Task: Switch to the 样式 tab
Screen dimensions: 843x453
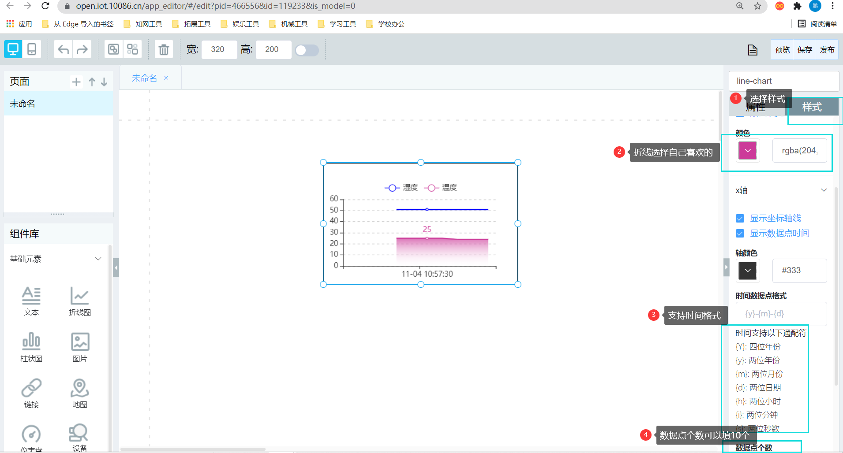Action: 812,107
